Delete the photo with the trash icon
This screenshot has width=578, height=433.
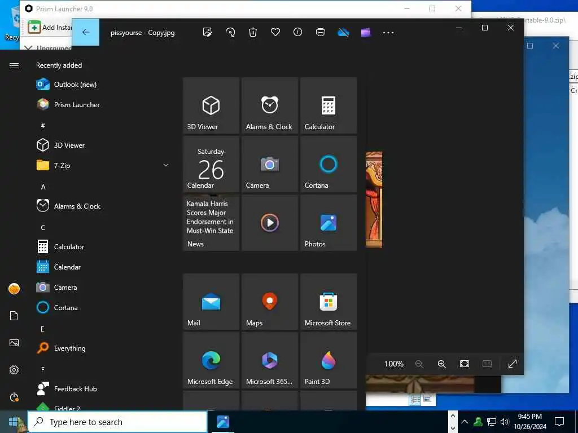tap(253, 32)
